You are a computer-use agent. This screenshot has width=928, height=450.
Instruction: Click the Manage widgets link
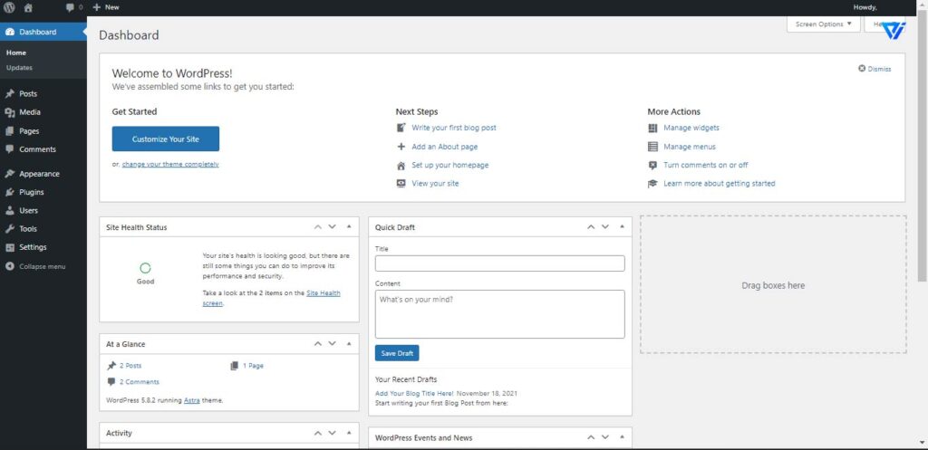[691, 128]
